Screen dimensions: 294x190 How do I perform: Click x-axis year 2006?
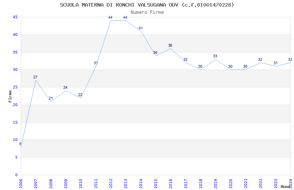point(21,184)
